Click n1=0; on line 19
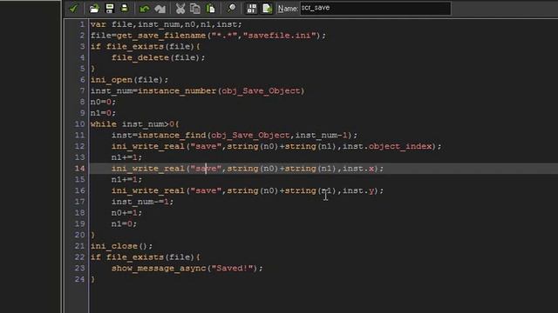Screen dimensions: 558x313 click(x=124, y=223)
